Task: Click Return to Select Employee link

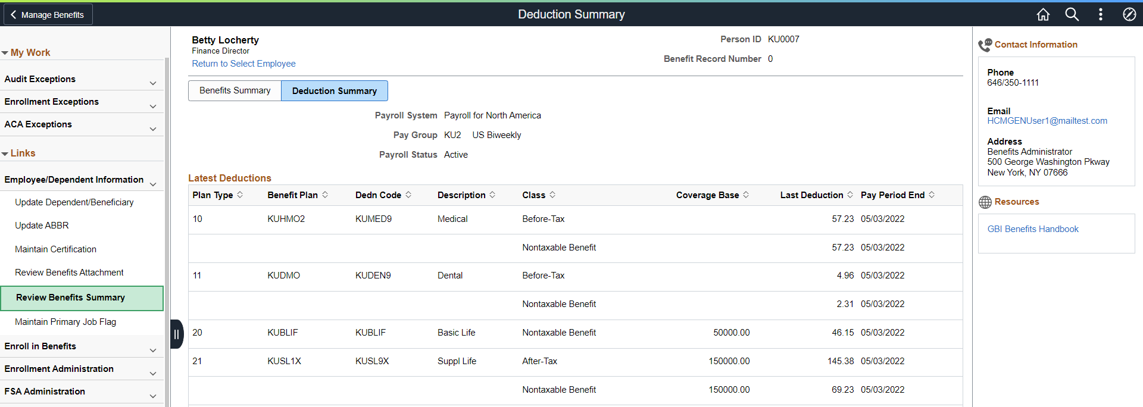Action: pyautogui.click(x=243, y=64)
